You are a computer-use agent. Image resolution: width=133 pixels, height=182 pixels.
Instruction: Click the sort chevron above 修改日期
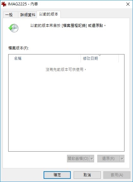point(100,55)
